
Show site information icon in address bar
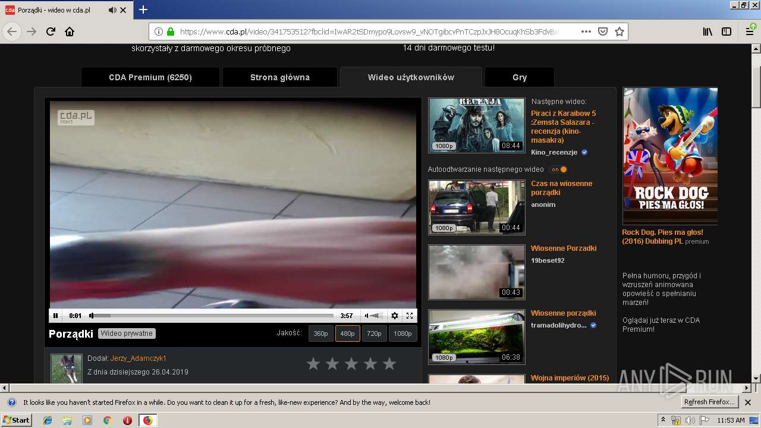[159, 32]
